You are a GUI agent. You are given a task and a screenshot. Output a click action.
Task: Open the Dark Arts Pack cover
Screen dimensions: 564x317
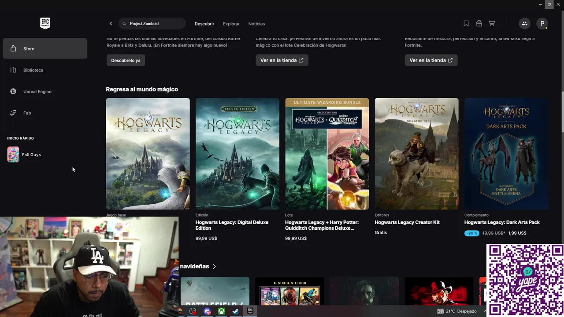(x=506, y=154)
